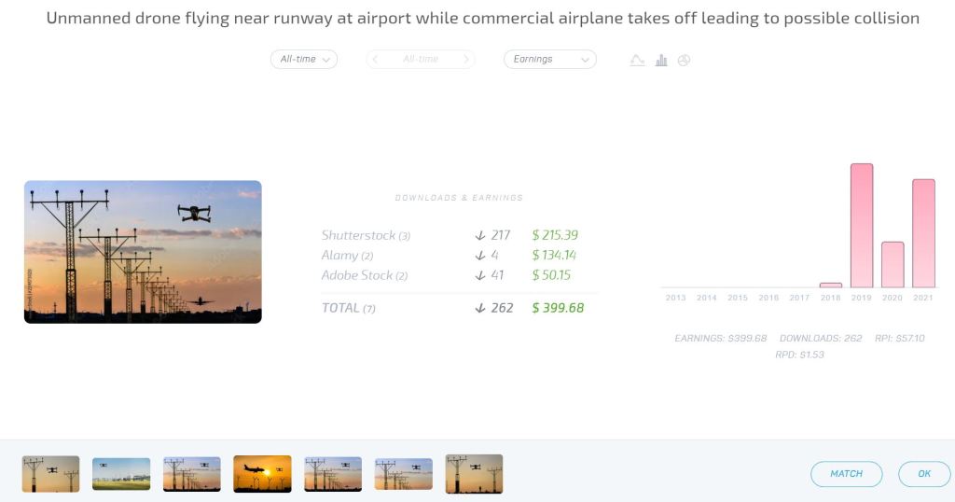Choose the airplane sunset silhouette thumbnail
Screen dimensions: 955x502
pos(262,474)
